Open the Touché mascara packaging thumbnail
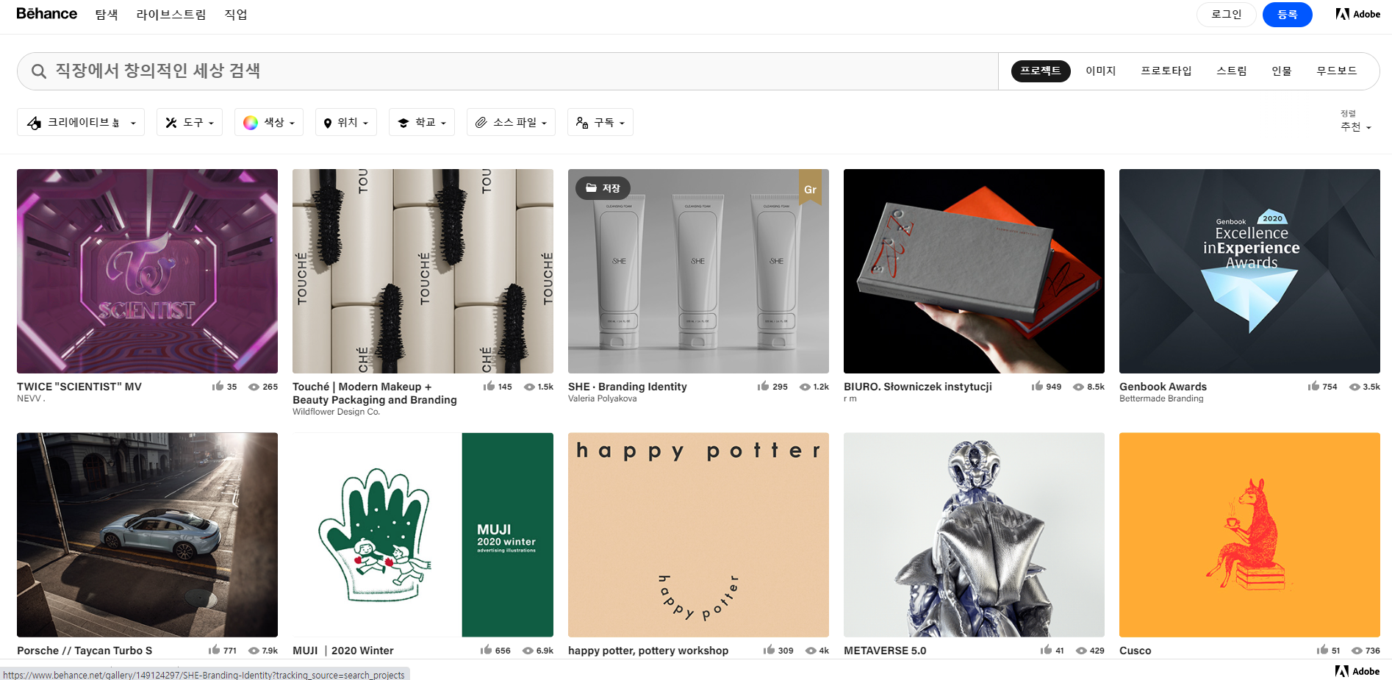This screenshot has width=1392, height=680. [423, 271]
